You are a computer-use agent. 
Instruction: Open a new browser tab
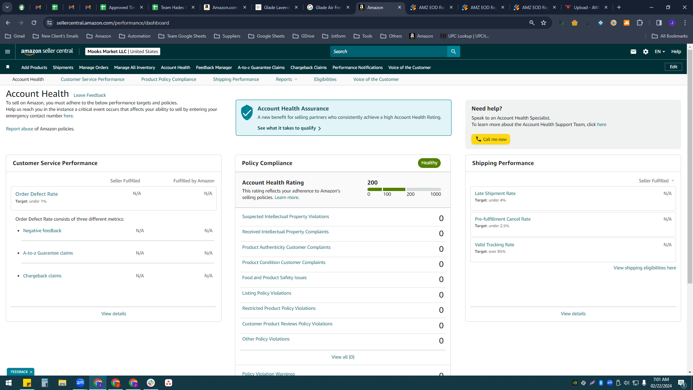pyautogui.click(x=619, y=7)
